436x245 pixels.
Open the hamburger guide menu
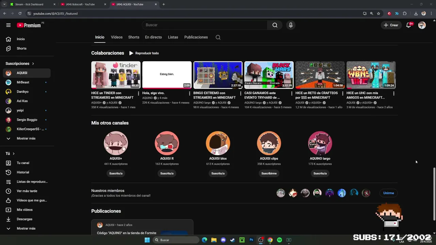click(8, 25)
